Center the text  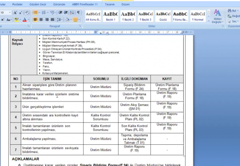tap(41, 20)
